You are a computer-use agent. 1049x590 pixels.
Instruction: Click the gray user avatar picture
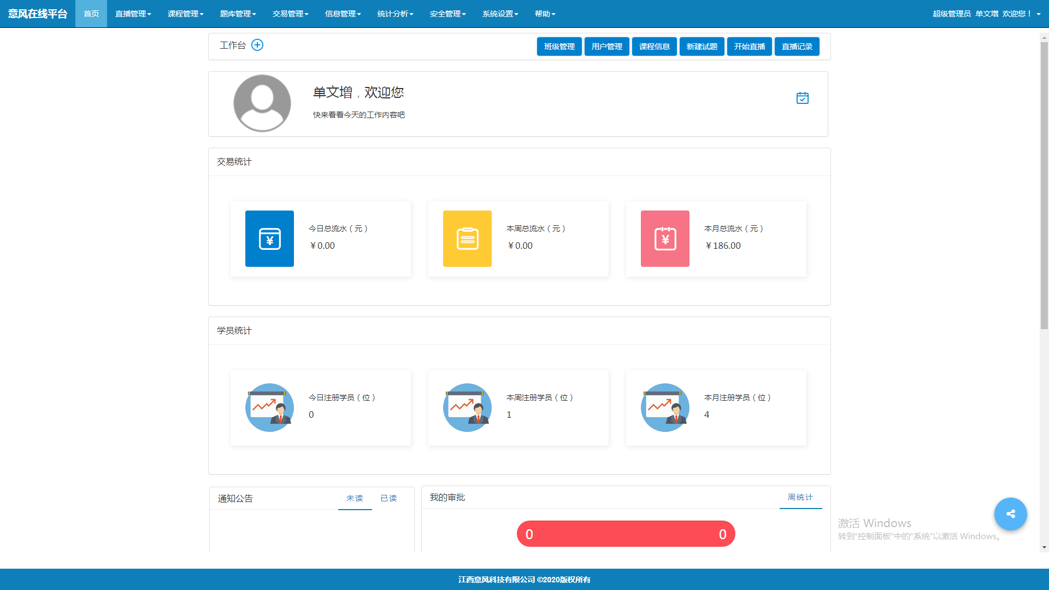[262, 103]
